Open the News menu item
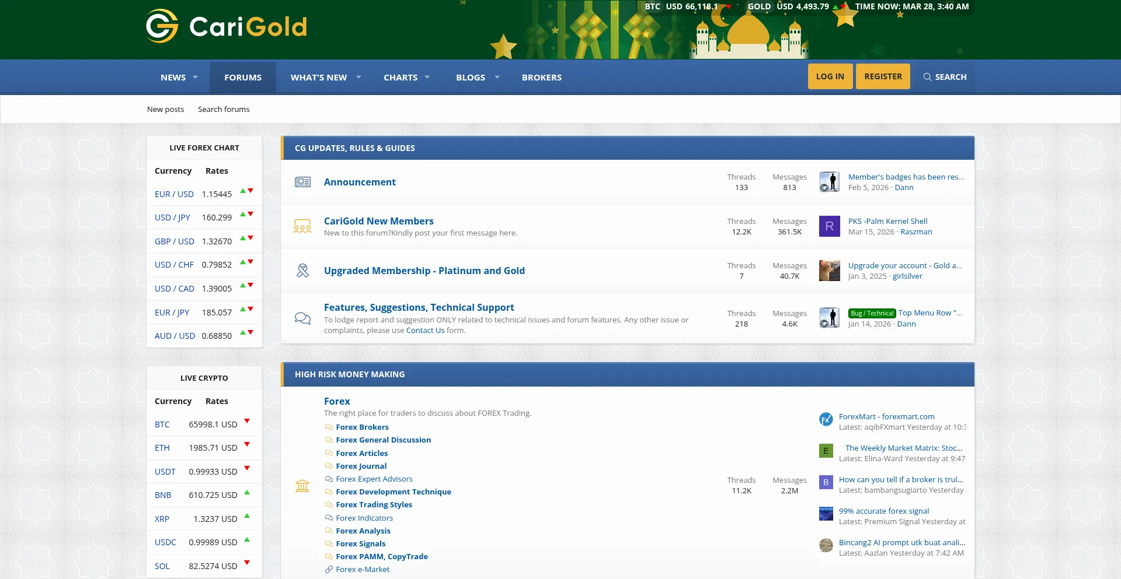 [173, 77]
